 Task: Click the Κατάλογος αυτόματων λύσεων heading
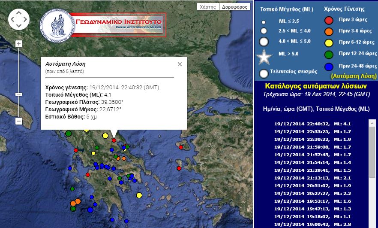click(x=316, y=86)
